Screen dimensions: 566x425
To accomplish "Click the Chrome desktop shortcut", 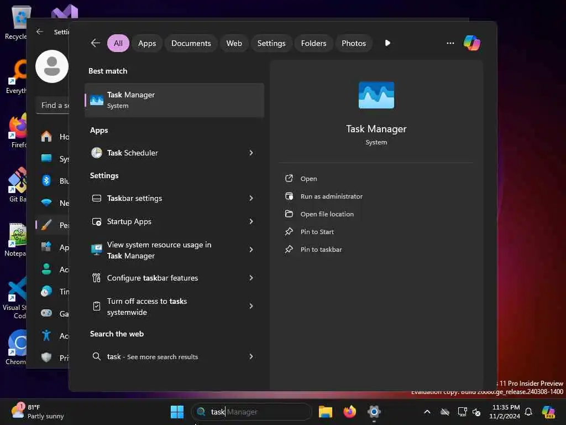I will pos(17,348).
